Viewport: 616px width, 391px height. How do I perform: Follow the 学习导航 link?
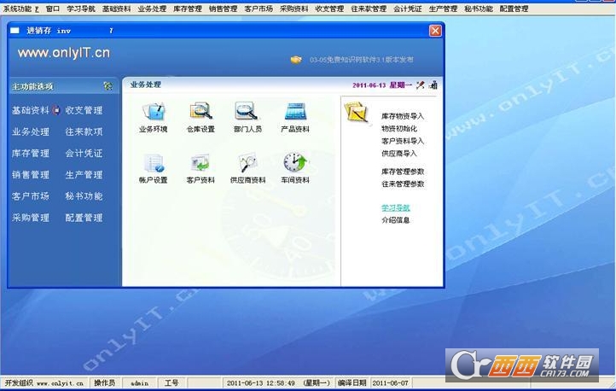click(396, 207)
